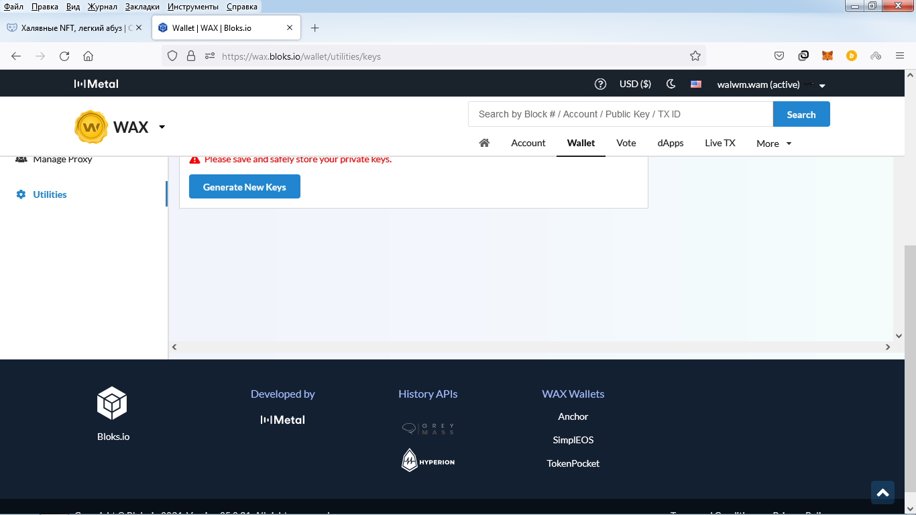Click the square swirl extension icon
Image resolution: width=916 pixels, height=515 pixels.
pos(803,56)
